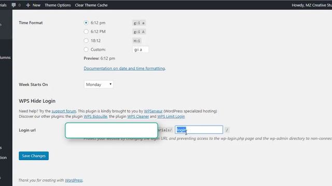Click the Login url label
Screen dimensions: 332x186
coord(27,130)
